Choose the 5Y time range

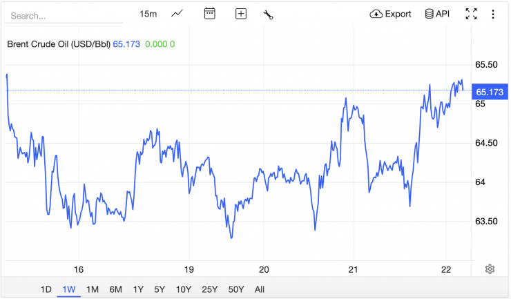pyautogui.click(x=160, y=289)
